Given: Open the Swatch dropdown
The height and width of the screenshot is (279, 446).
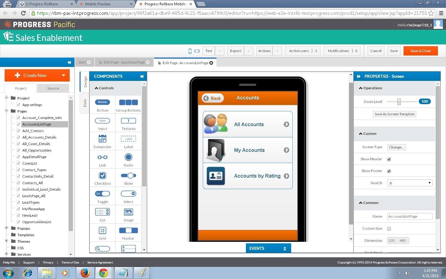Looking at the screenshot, I should point(409,183).
